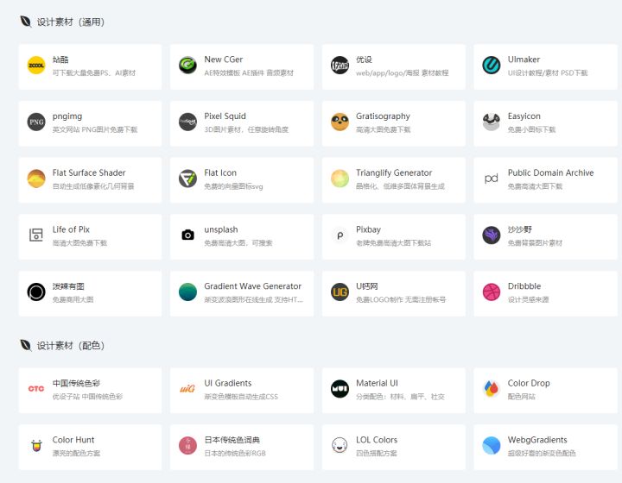The height and width of the screenshot is (483, 622).
Task: Click the Color Hunt mascot icon
Action: [x=36, y=446]
